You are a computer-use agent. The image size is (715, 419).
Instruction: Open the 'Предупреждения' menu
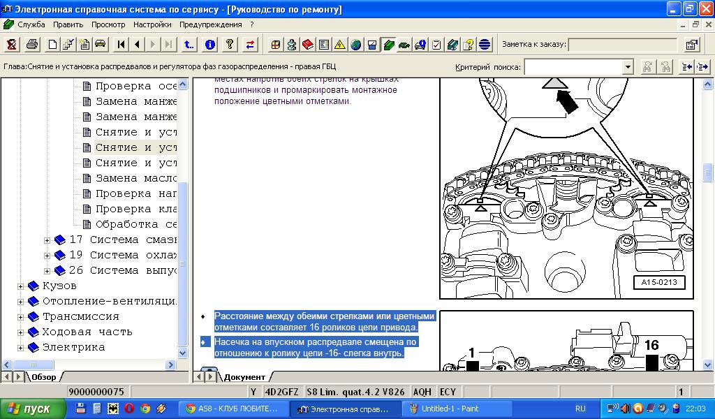[211, 24]
